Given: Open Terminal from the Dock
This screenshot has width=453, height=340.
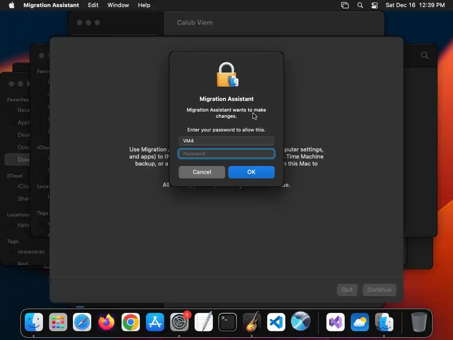Looking at the screenshot, I should coord(228,322).
